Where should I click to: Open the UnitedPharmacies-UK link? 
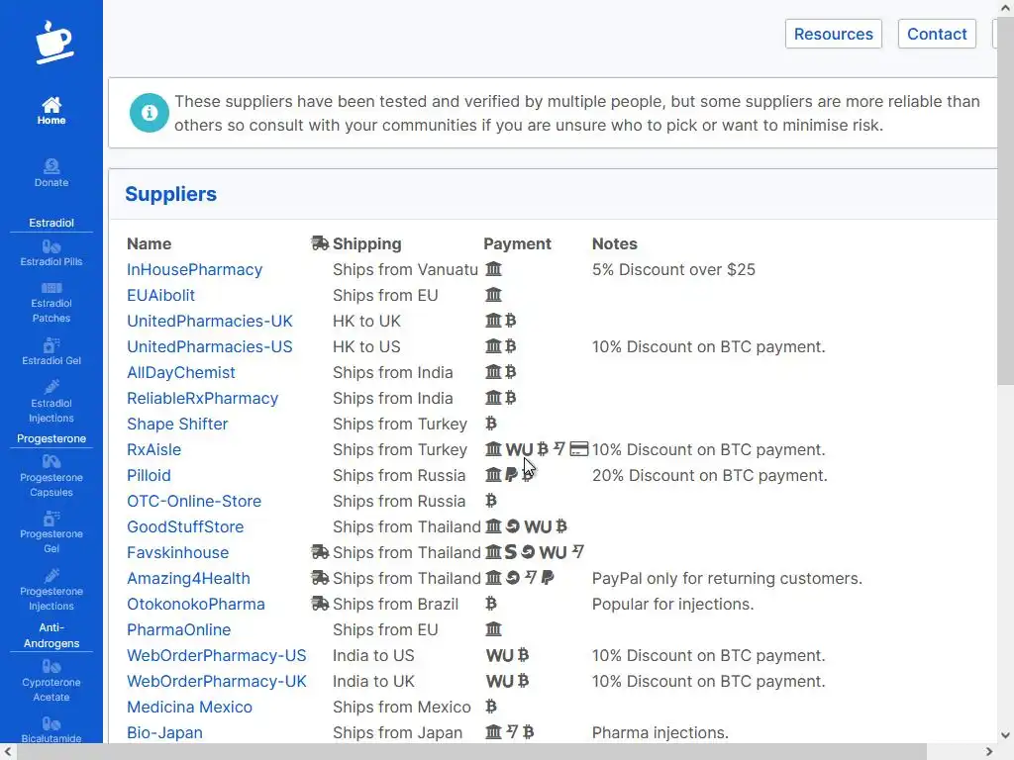point(209,321)
